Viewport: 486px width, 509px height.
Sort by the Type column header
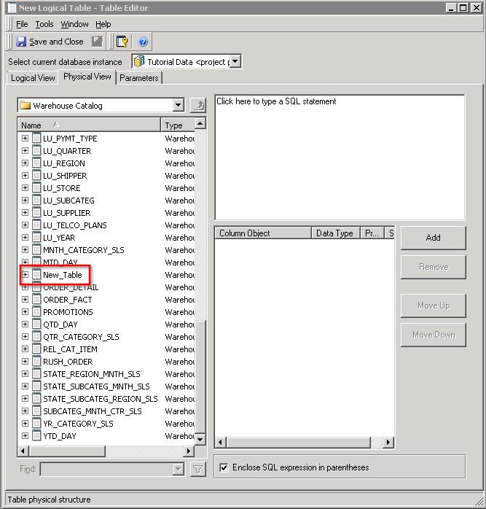pyautogui.click(x=178, y=125)
